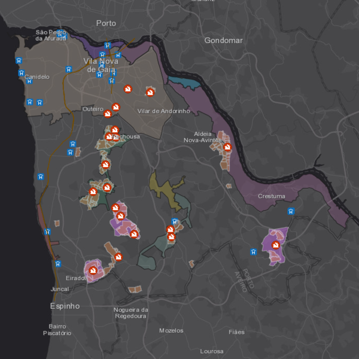The height and width of the screenshot is (359, 359).
Task: Click riverside hospital marker directly below Porto label
Action: pyautogui.click(x=108, y=45)
